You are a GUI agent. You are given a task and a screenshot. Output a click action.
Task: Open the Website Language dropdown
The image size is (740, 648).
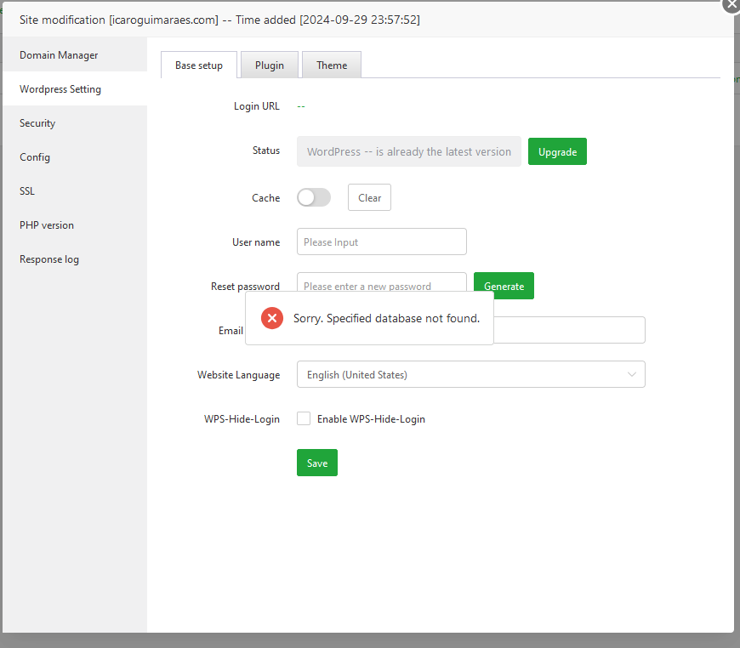click(x=470, y=374)
